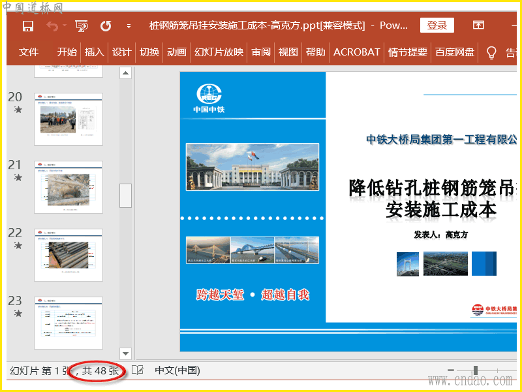Click the Undo arrow icon
The width and height of the screenshot is (522, 392).
click(x=52, y=26)
